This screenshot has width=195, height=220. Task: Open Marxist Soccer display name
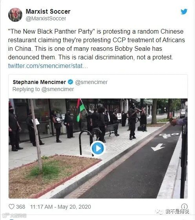pyautogui.click(x=48, y=11)
